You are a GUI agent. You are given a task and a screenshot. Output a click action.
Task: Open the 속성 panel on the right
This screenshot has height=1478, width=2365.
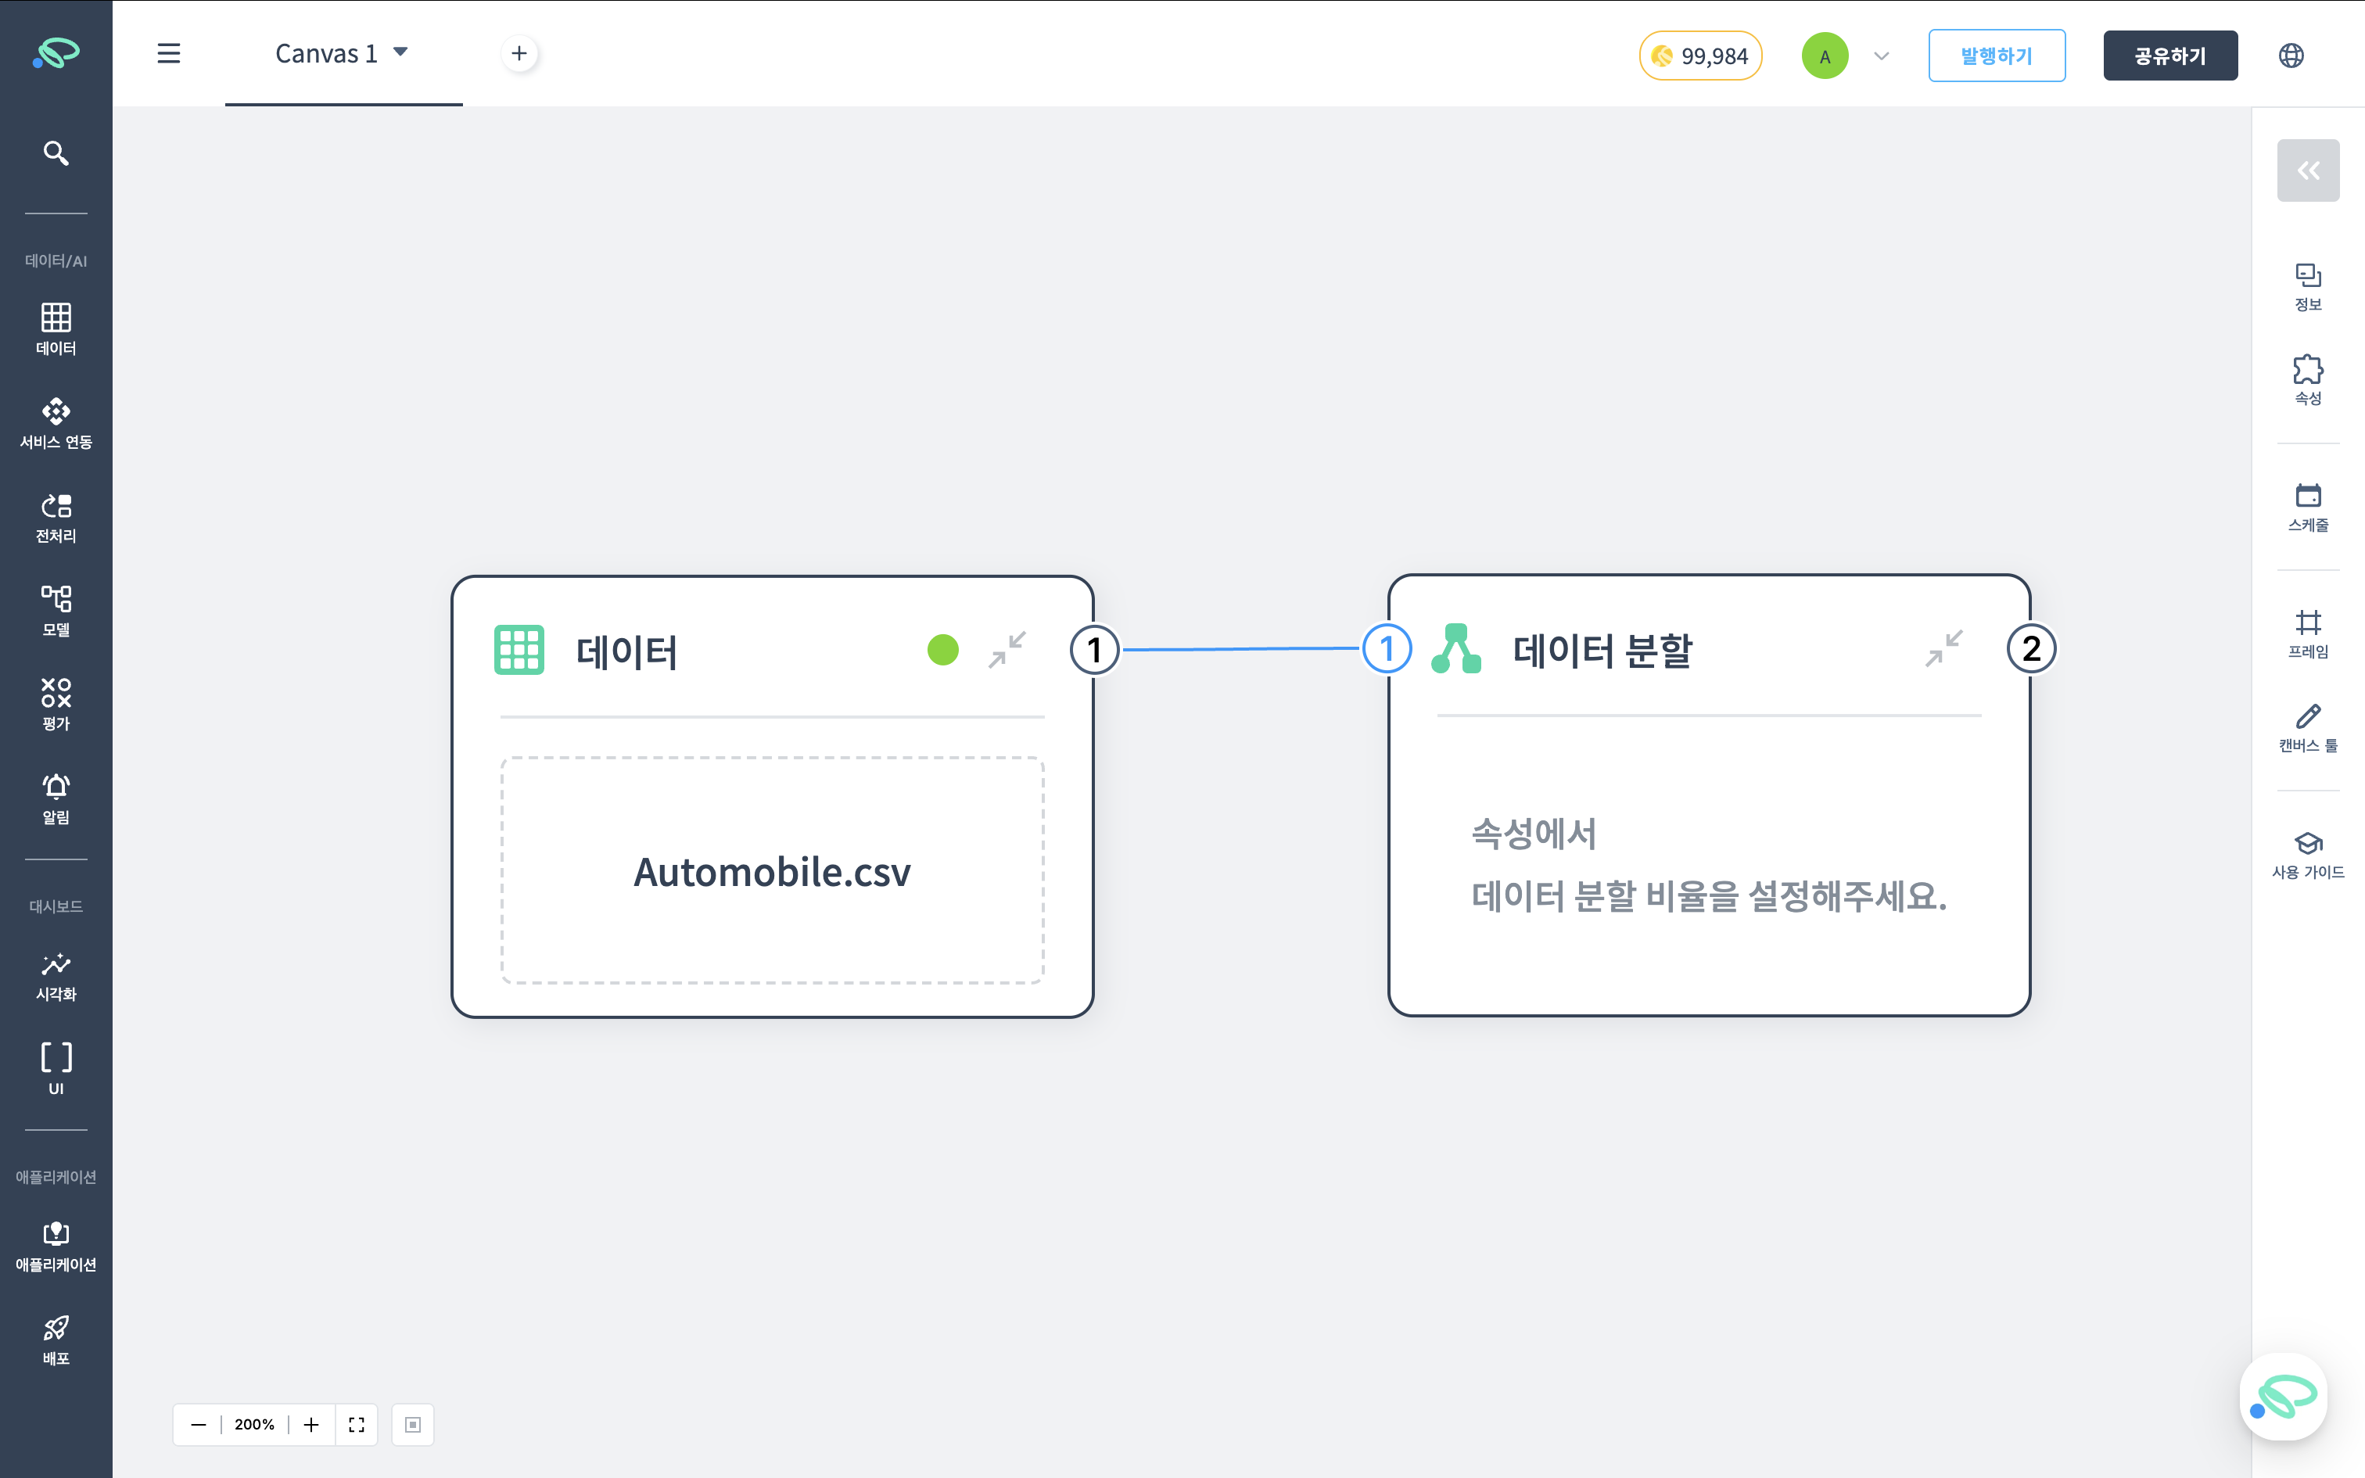tap(2309, 379)
